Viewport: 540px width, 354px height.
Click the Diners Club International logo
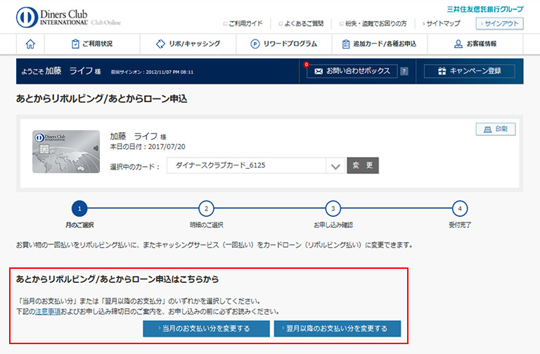tap(67, 18)
